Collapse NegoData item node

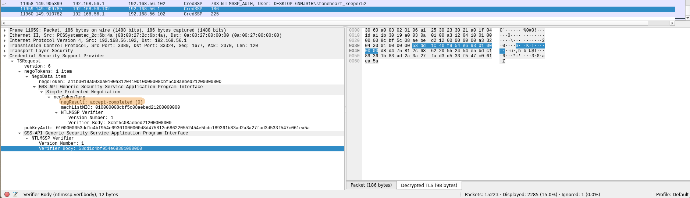coord(27,77)
